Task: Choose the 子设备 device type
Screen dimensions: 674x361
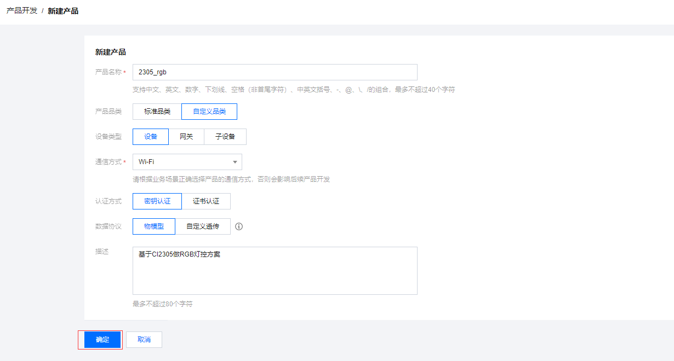Action: pos(225,137)
